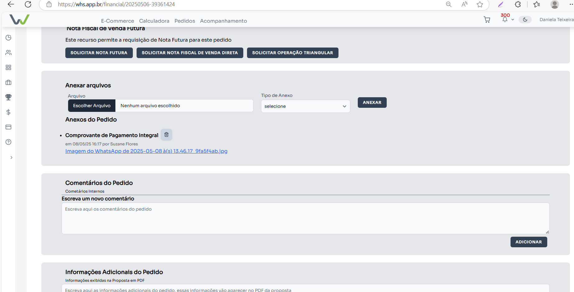Click the pie chart dashboard sidebar icon
The width and height of the screenshot is (574, 292).
8,38
